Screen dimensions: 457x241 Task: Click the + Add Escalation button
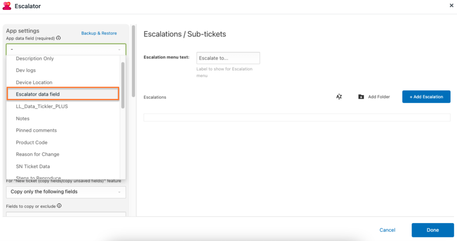tap(426, 97)
